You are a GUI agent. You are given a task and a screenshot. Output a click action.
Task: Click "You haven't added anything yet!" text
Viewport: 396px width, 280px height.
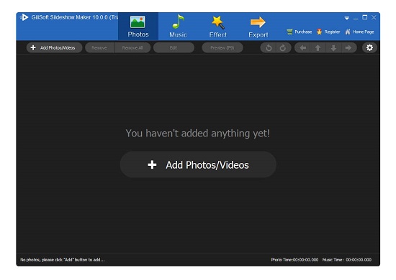pos(198,134)
